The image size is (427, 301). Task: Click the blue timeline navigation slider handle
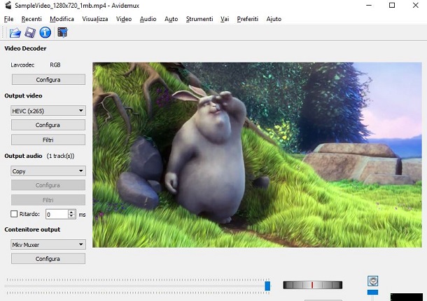click(267, 286)
